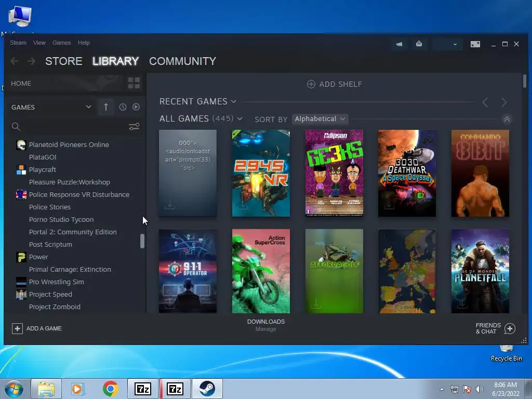Open the 2945 VR game cover
532x399 pixels.
coord(261,173)
